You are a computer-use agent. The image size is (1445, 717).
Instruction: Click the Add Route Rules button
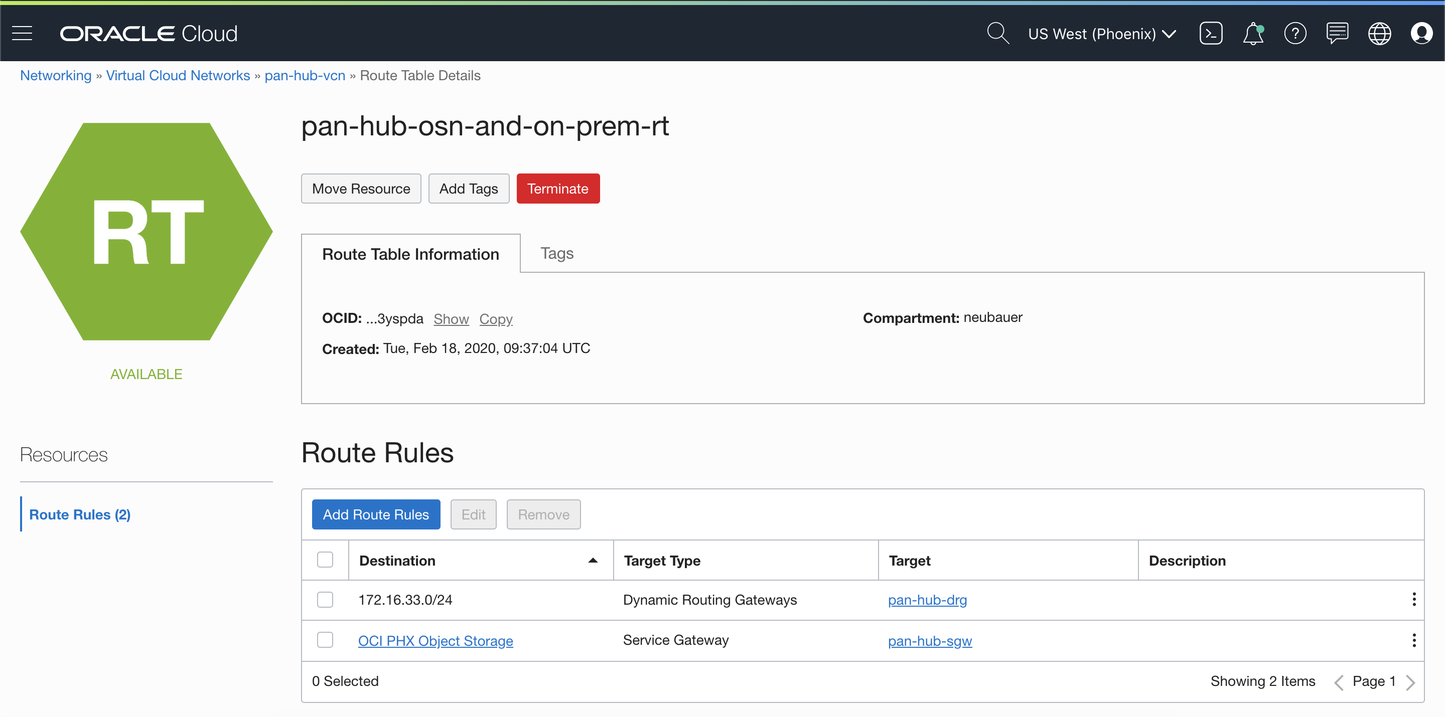pyautogui.click(x=375, y=514)
